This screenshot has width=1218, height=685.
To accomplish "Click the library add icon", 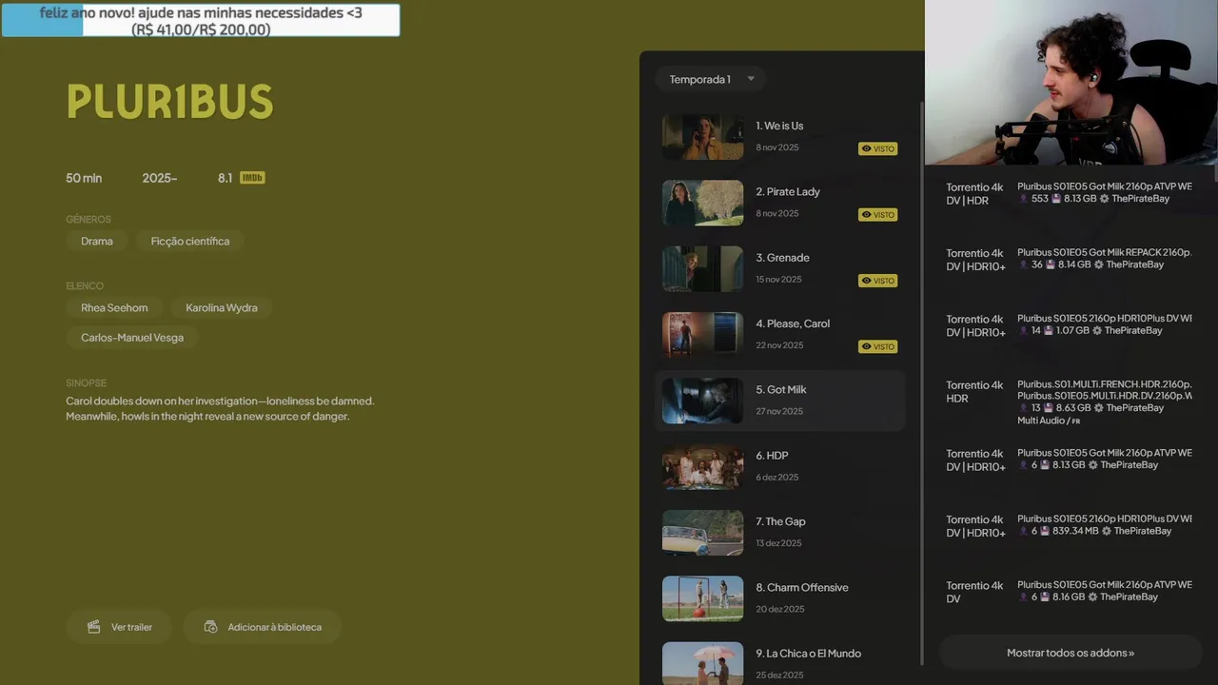I will click(x=210, y=627).
